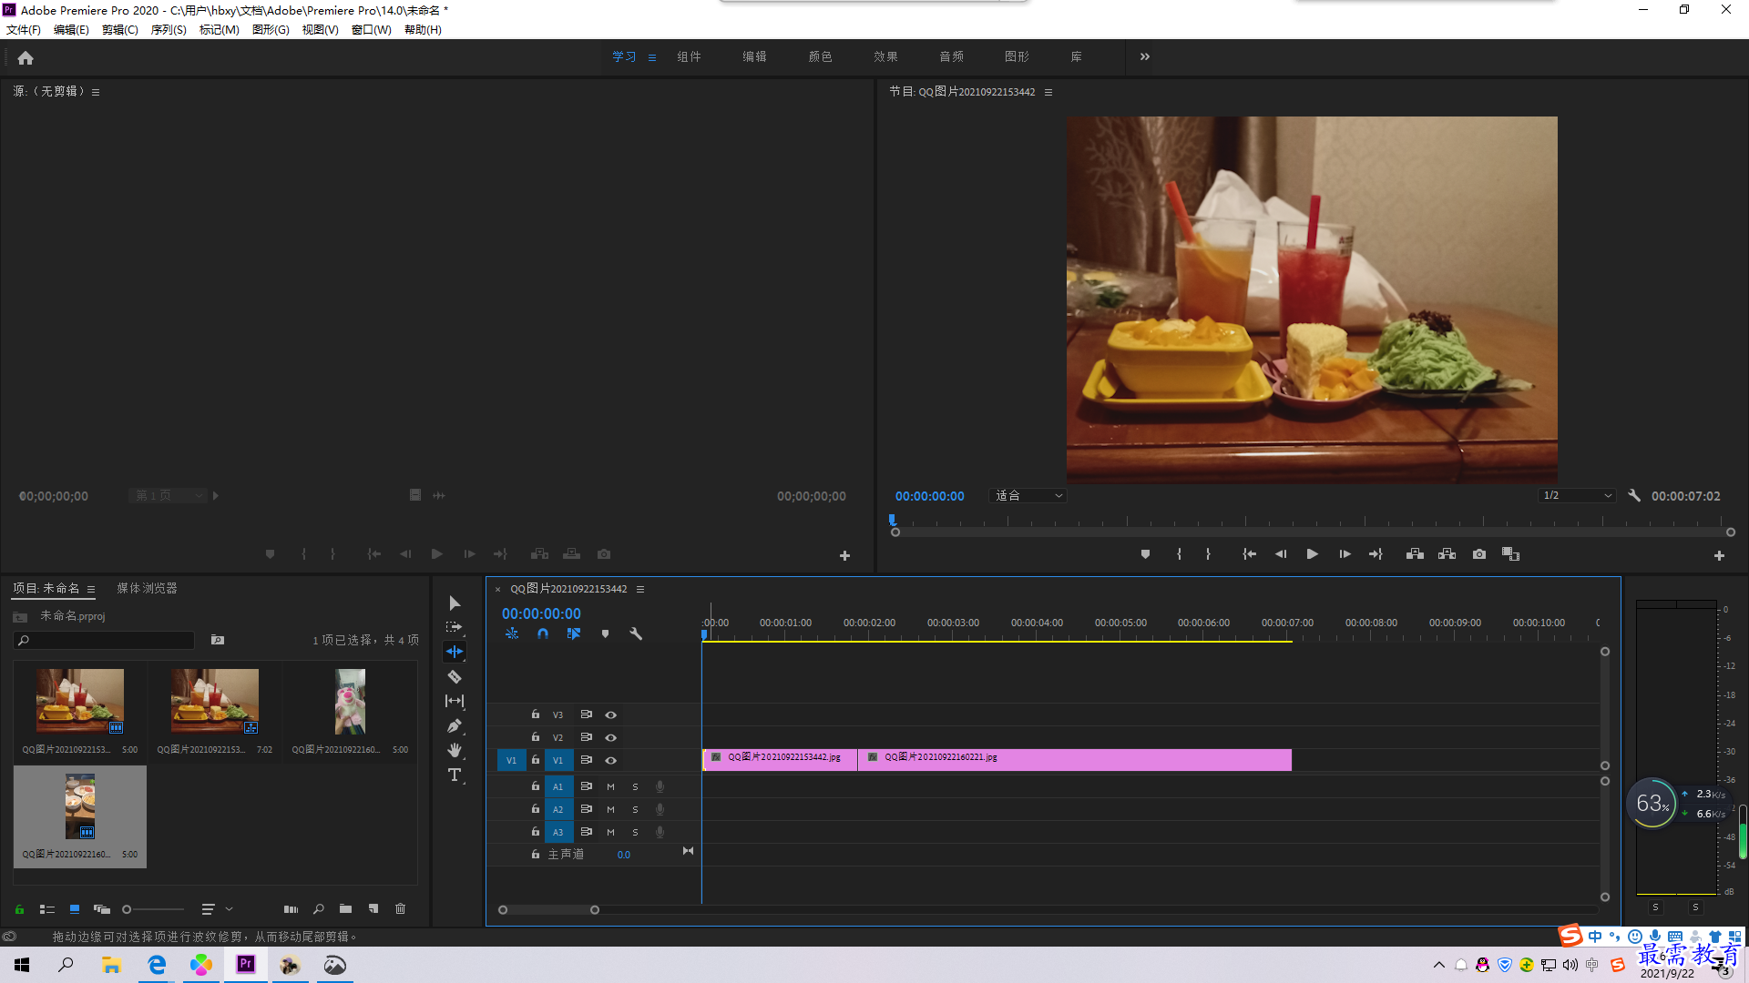Viewport: 1749px width, 983px height.
Task: Toggle V1 track output eye
Action: [x=611, y=760]
